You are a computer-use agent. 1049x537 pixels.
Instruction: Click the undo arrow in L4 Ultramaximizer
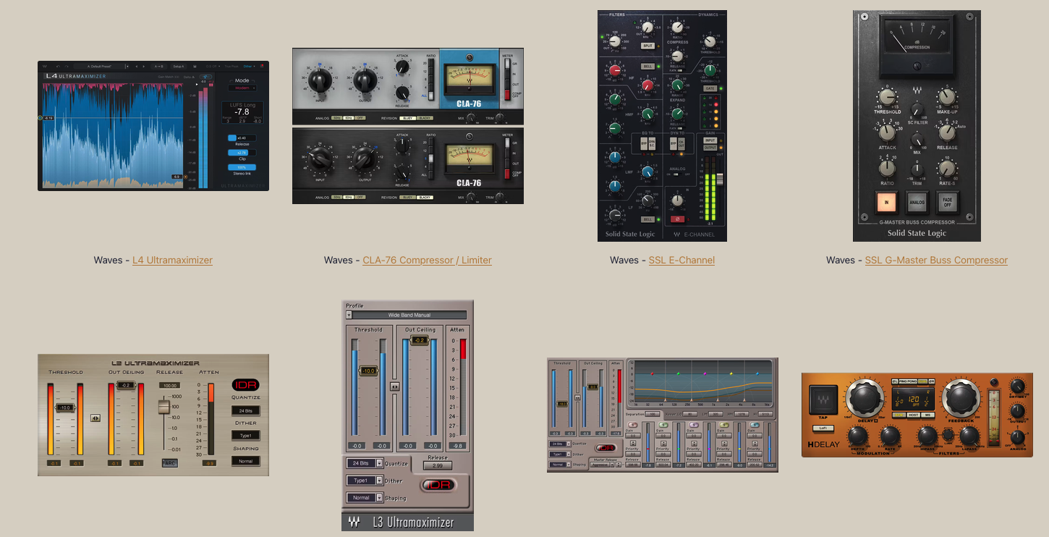point(59,66)
